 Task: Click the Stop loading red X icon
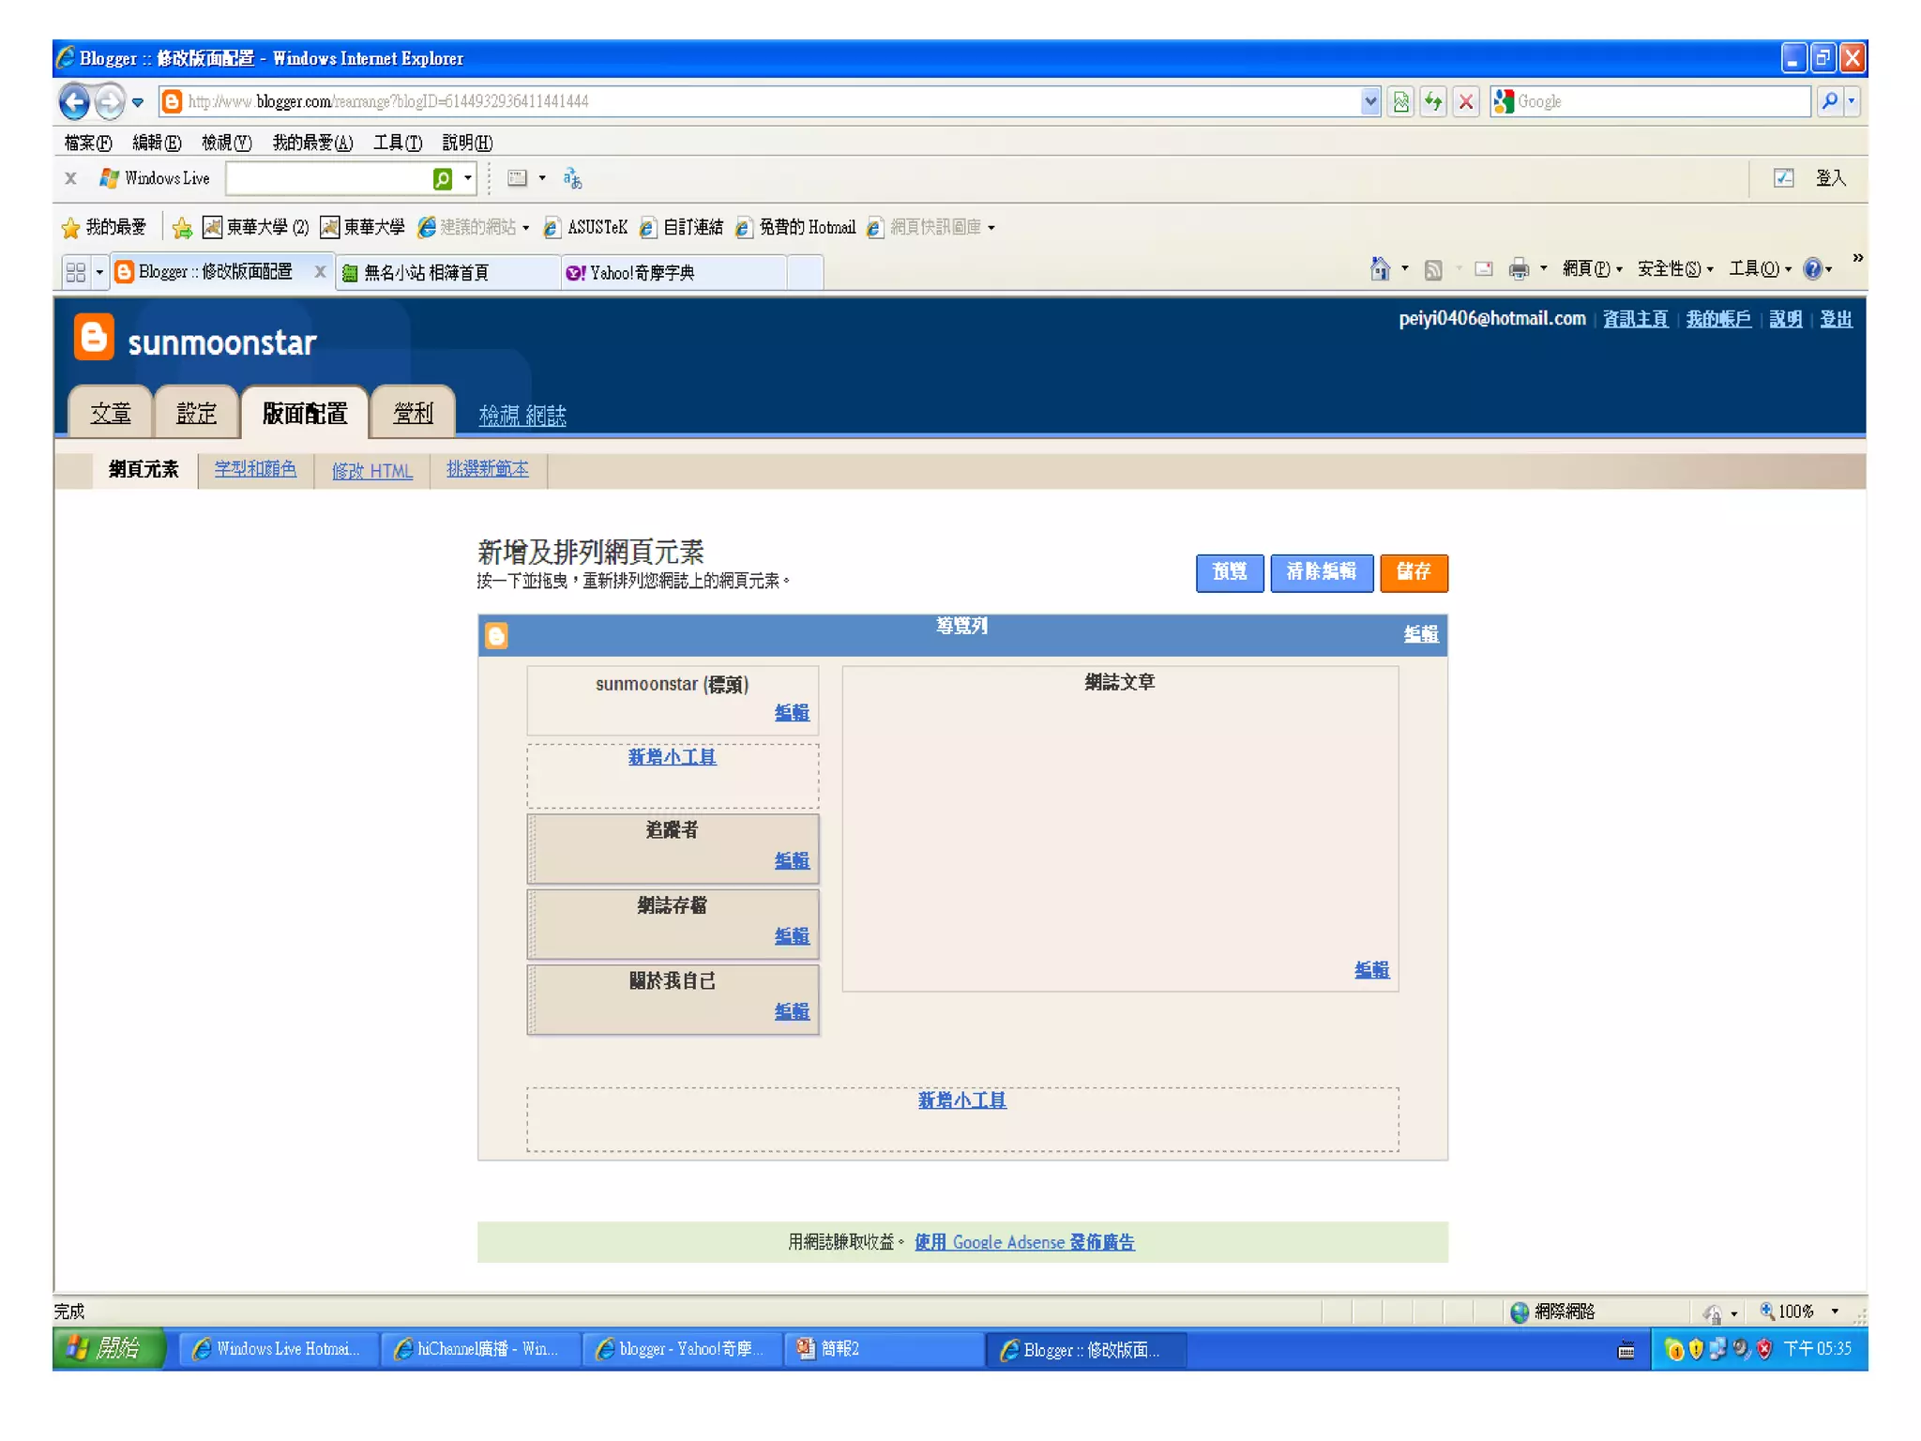click(x=1466, y=101)
